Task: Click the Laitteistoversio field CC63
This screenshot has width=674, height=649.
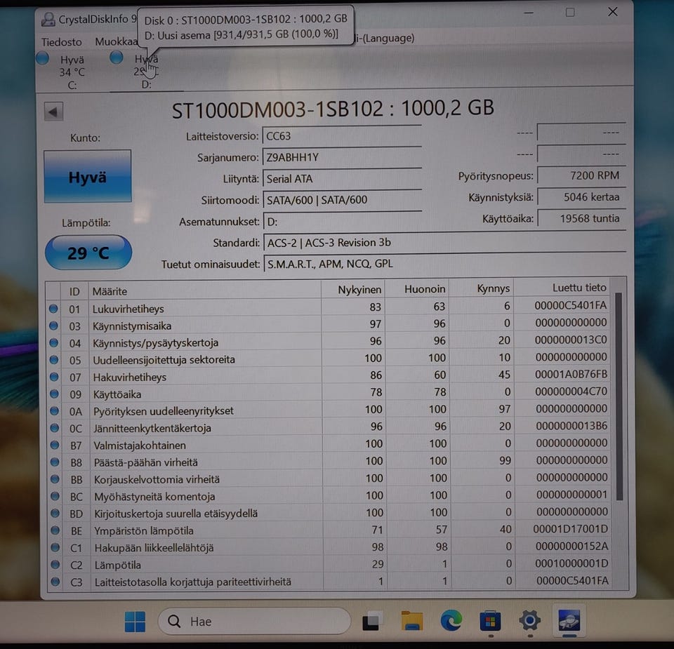Action: point(342,136)
